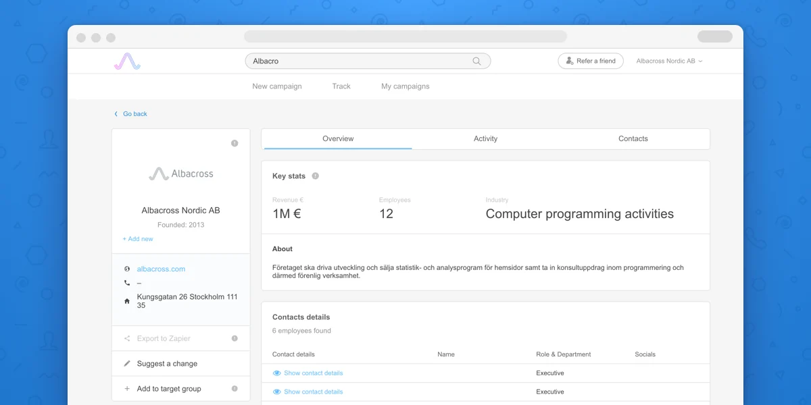Click the info icon next to Key stats

click(x=315, y=176)
